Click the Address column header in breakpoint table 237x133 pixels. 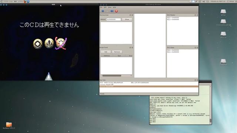pyautogui.click(x=107, y=56)
